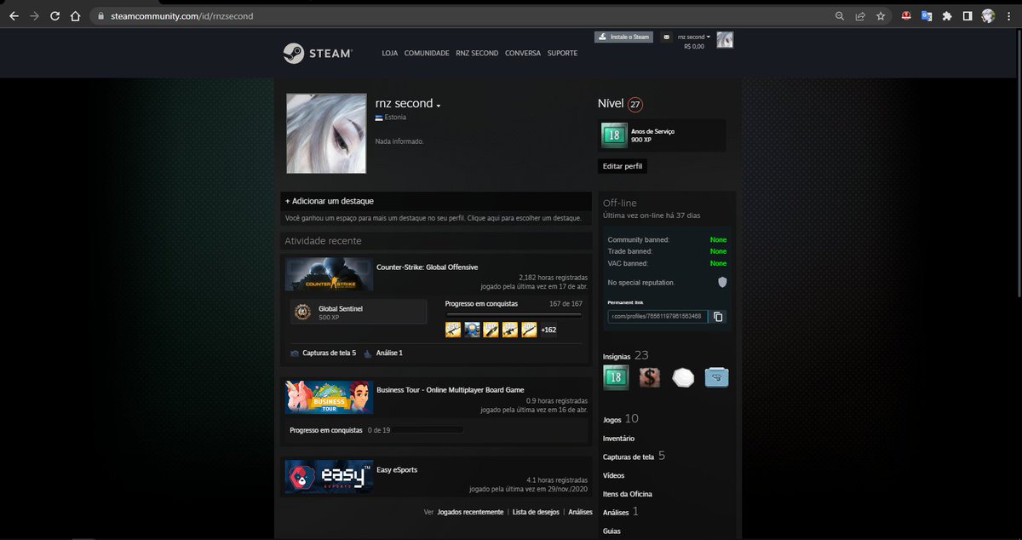1022x540 pixels.
Task: Open Itens da Oficina sidebar link
Action: coord(628,494)
